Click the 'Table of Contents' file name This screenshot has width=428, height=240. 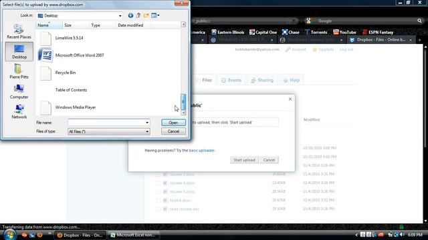pyautogui.click(x=71, y=90)
